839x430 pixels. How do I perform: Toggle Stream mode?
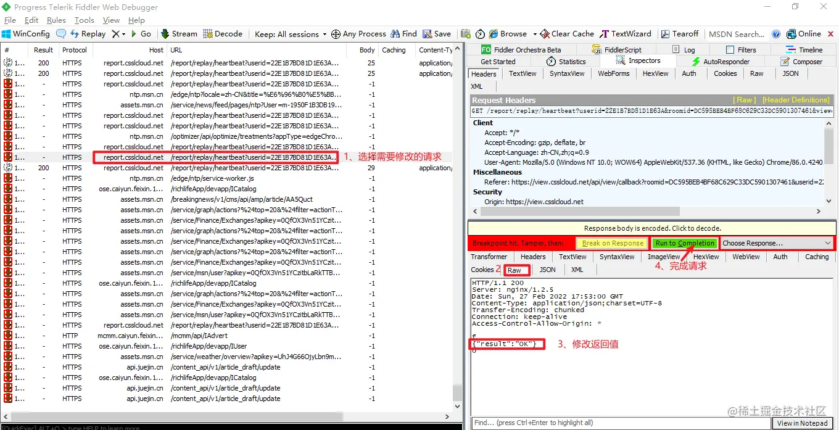pos(179,34)
